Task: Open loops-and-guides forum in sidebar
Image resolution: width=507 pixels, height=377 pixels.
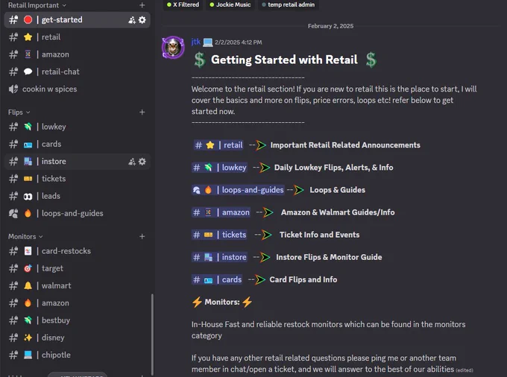Action: click(77, 214)
